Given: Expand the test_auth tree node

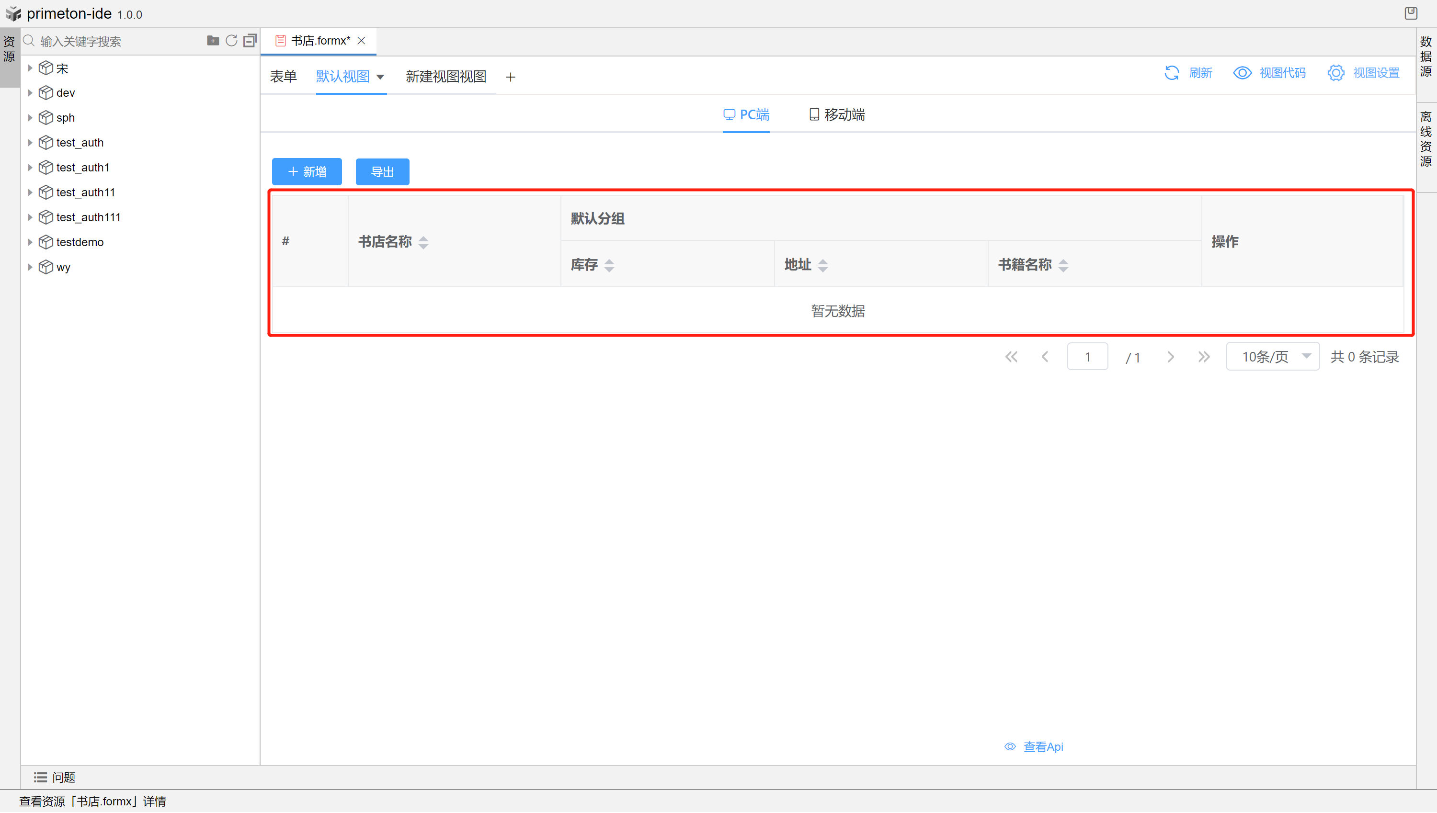Looking at the screenshot, I should coord(30,142).
